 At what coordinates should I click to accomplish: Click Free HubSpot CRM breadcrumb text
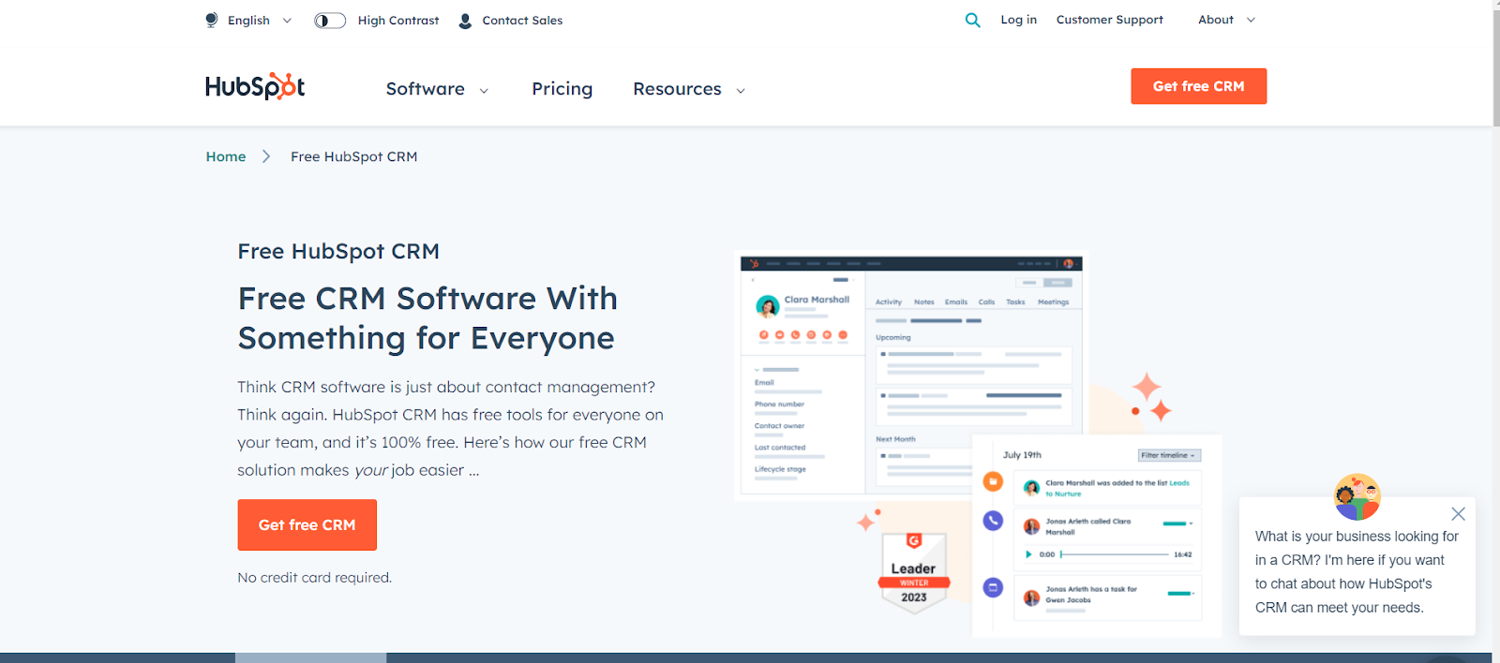353,156
